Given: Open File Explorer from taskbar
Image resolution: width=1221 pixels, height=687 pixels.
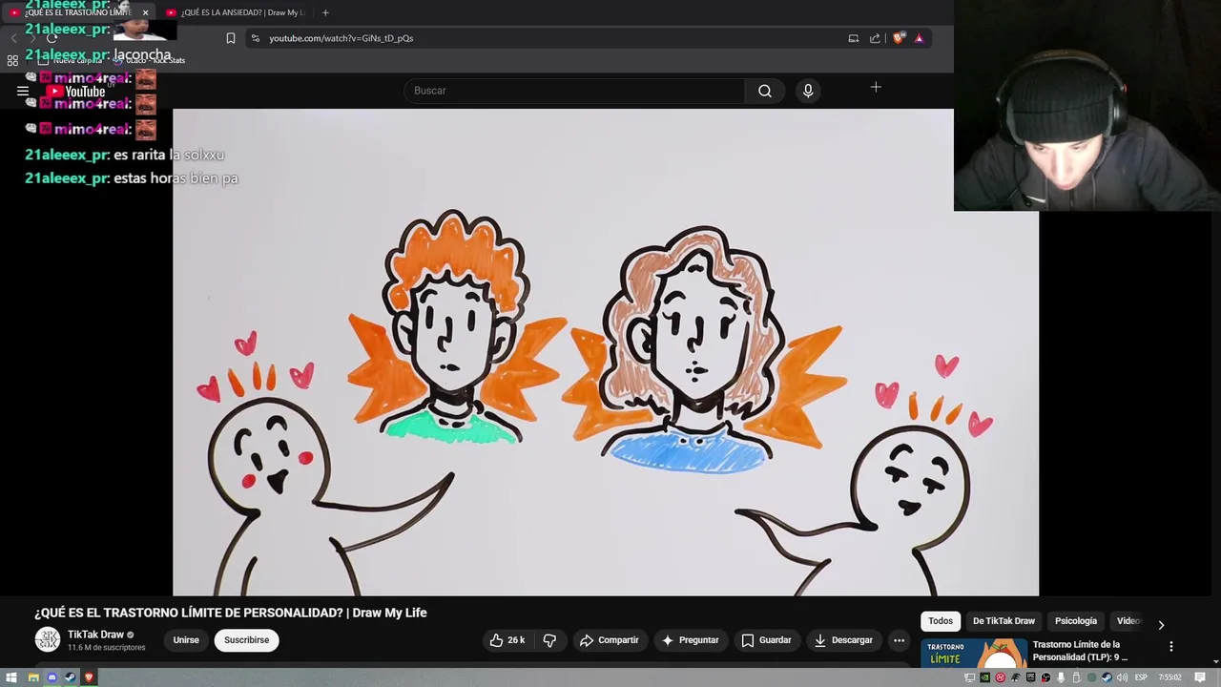Looking at the screenshot, I should point(32,677).
